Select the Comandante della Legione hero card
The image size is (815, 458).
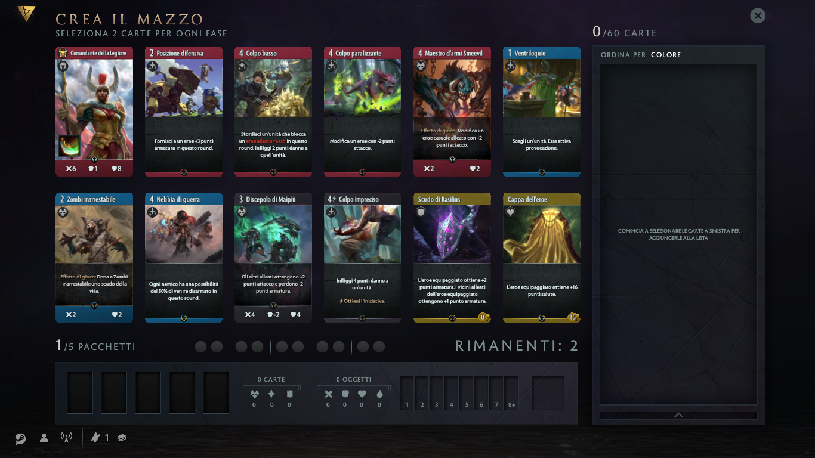tap(94, 112)
